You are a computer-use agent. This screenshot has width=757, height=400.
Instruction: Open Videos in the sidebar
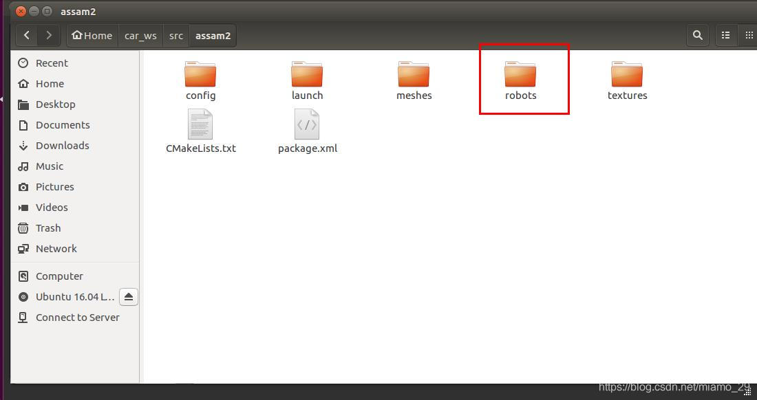tap(75, 208)
